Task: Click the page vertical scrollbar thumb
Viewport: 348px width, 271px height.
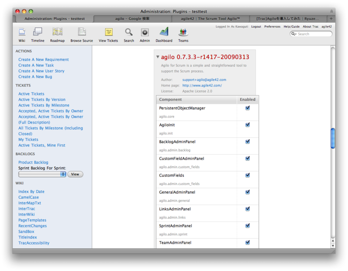Action: [x=333, y=138]
